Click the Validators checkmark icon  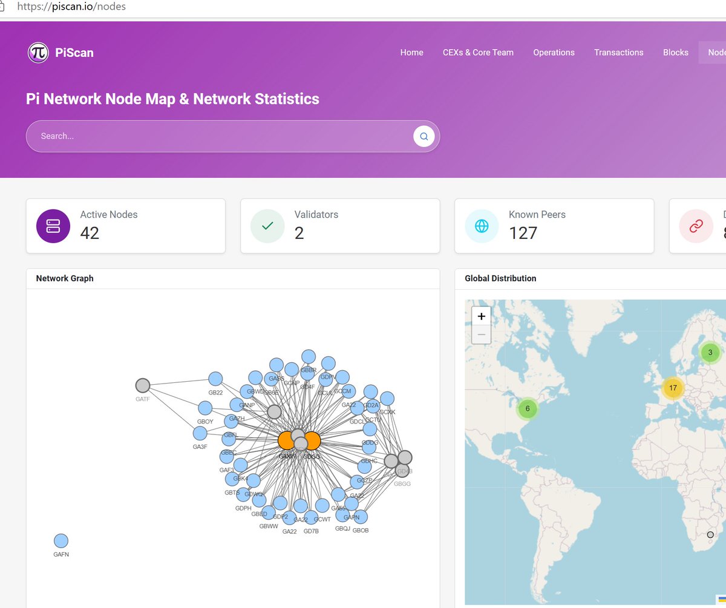click(x=267, y=226)
